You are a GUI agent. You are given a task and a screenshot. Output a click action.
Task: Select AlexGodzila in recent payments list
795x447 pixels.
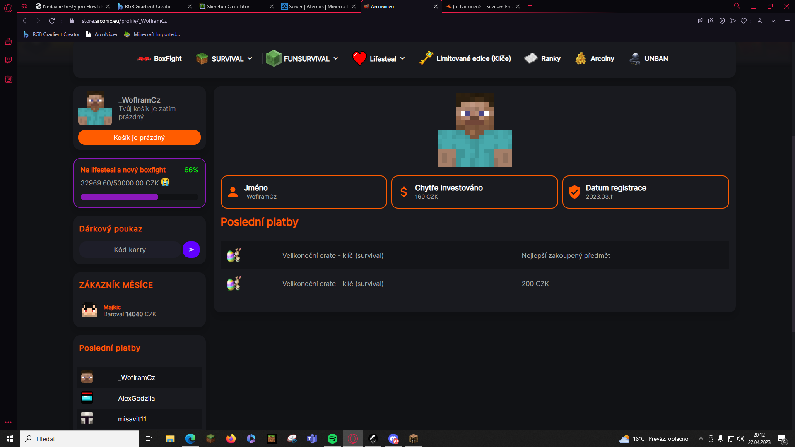pyautogui.click(x=137, y=398)
